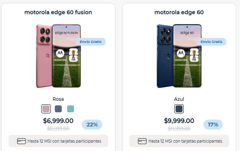Click the 17% discount badge
This screenshot has width=240, height=151.
(213, 125)
